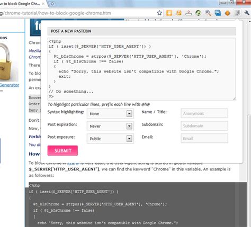
Task: Click inside the pastebin code text area
Action: click(x=141, y=69)
